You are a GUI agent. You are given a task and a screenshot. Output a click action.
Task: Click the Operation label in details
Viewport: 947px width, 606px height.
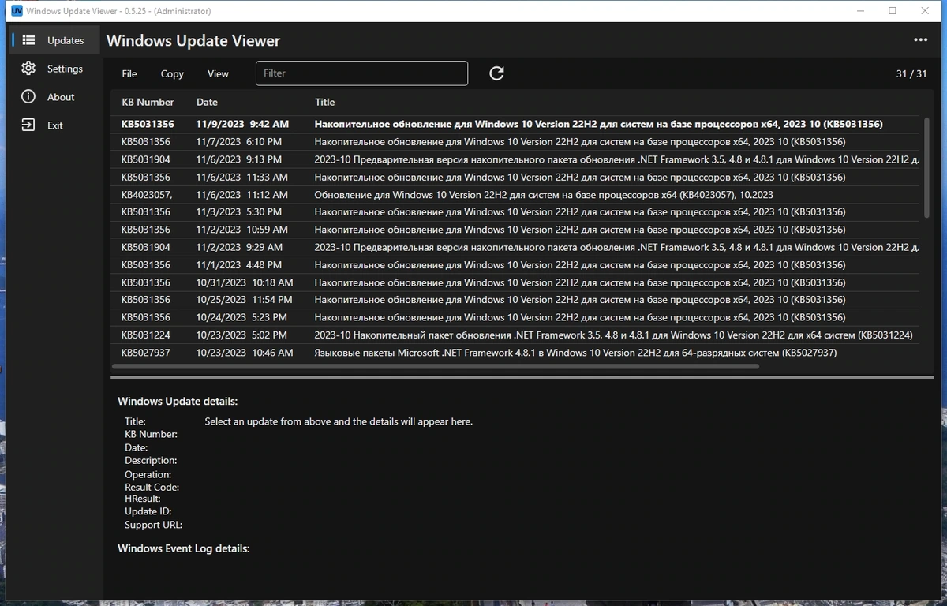[148, 474]
